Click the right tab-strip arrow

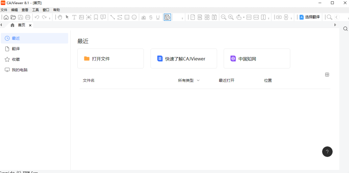[x=335, y=25]
